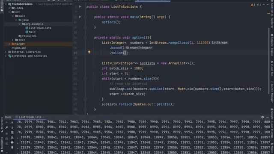The width and height of the screenshot is (274, 154).
Task: Open pom.xml file
Action: (19, 48)
